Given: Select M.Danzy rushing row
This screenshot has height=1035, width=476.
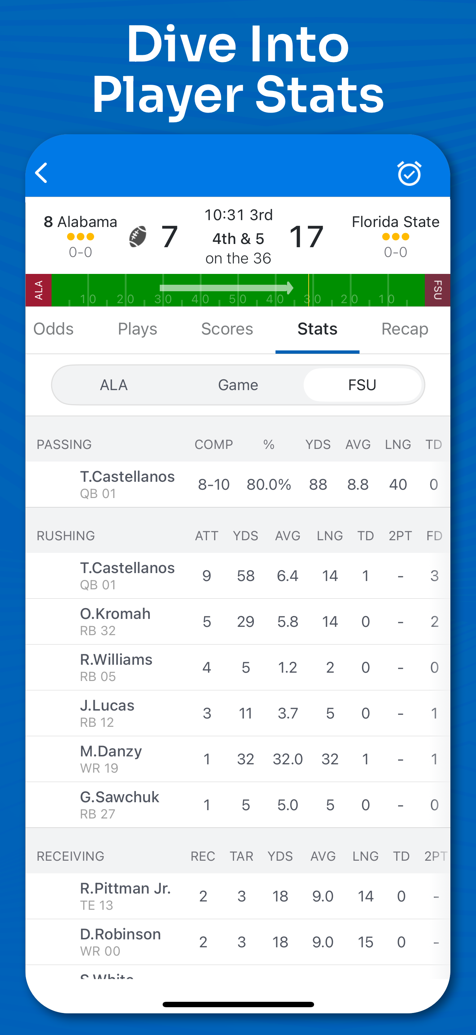Looking at the screenshot, I should point(238,759).
